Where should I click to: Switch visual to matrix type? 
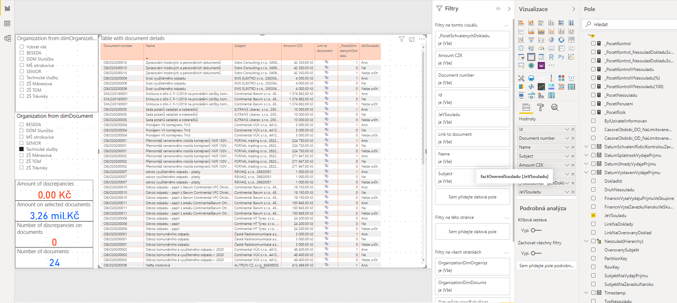coord(541,57)
